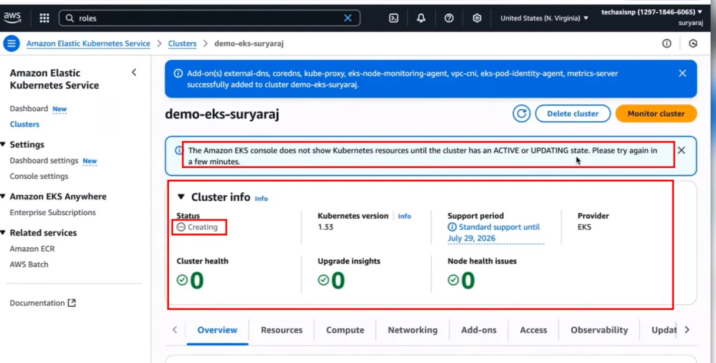Click the Provider value EKS
Screen dimensions: 716x363
point(585,227)
